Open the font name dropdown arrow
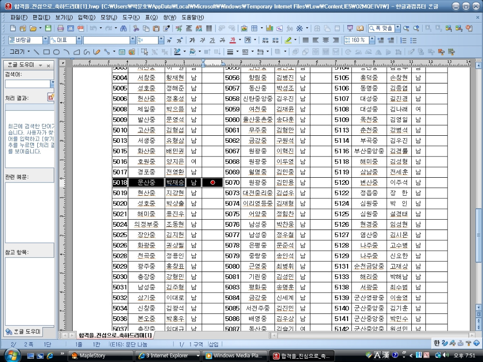Image resolution: width=483 pixels, height=362 pixels. [133, 40]
